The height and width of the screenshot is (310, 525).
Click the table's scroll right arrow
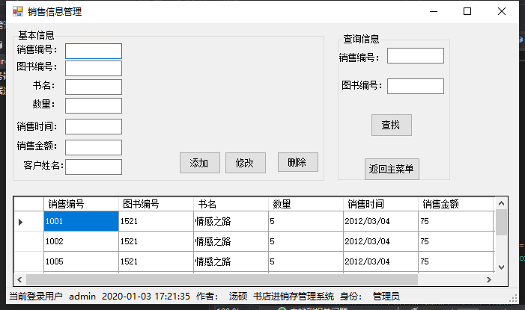pos(489,279)
